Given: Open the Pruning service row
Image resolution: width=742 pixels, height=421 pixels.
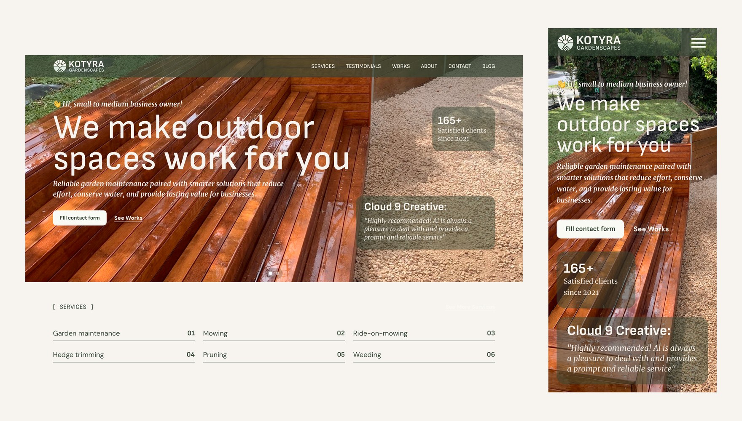Looking at the screenshot, I should 274,354.
